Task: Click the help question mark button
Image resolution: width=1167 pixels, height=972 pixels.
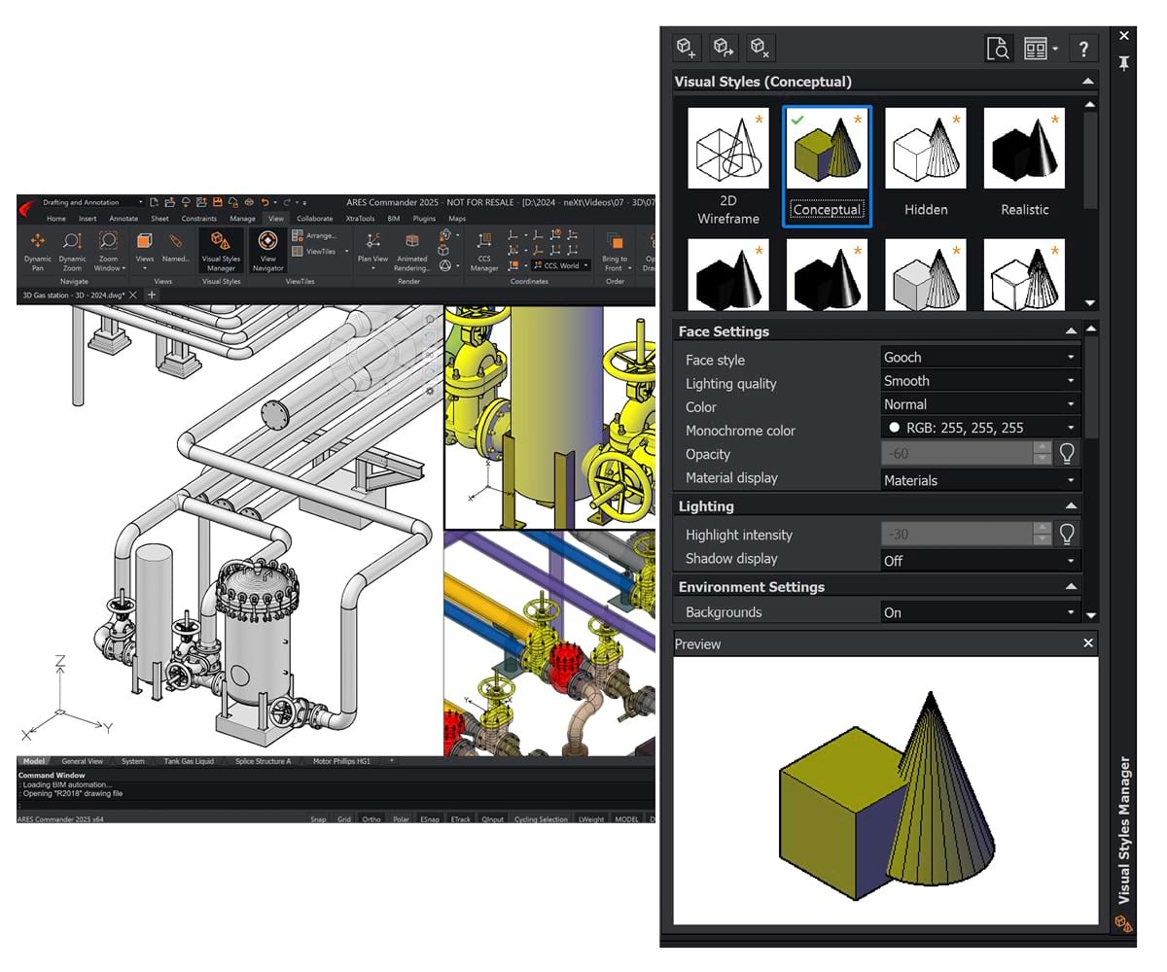Action: tap(1083, 49)
